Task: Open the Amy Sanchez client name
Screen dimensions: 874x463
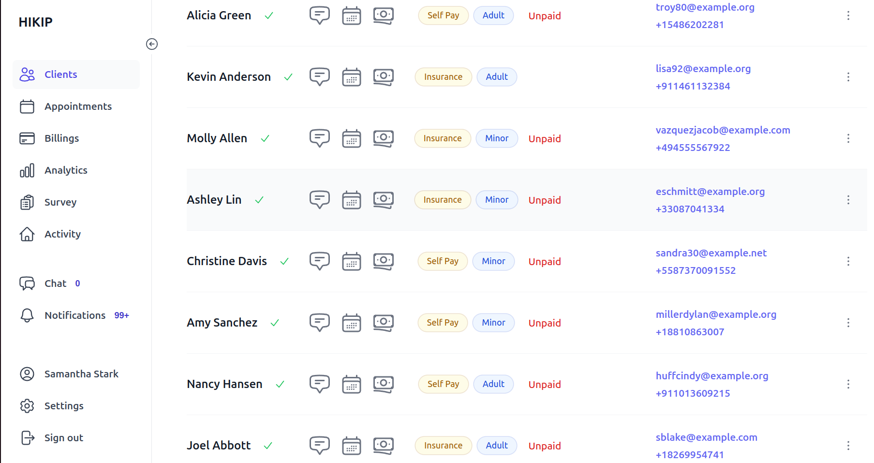Action: (x=222, y=323)
